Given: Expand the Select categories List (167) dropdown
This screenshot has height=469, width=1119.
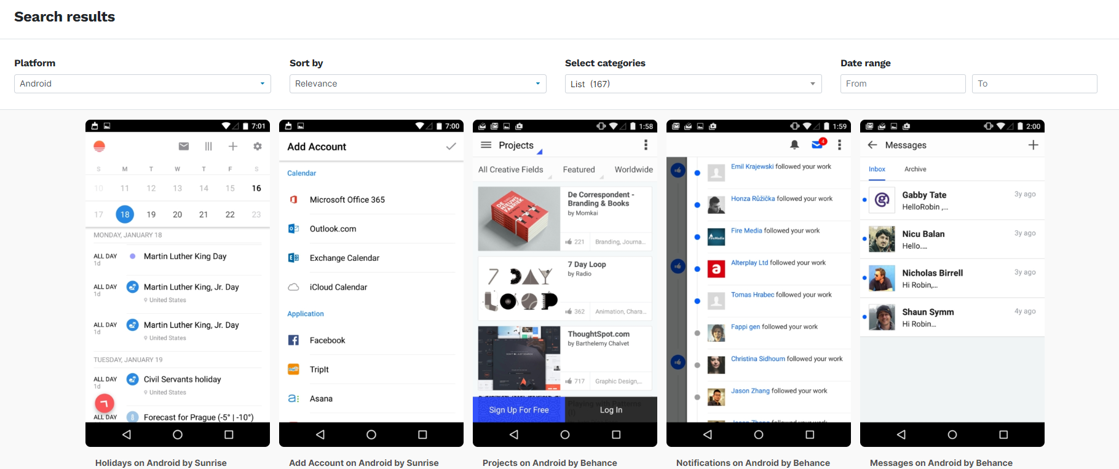Looking at the screenshot, I should point(694,83).
